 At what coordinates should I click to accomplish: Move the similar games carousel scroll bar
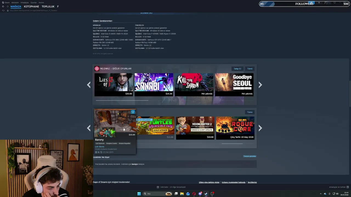point(232,144)
